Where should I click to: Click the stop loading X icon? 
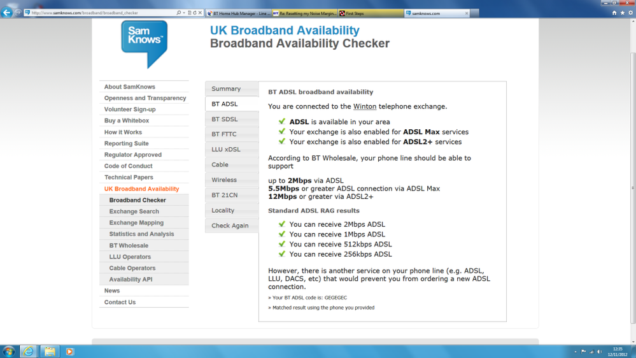pos(200,13)
